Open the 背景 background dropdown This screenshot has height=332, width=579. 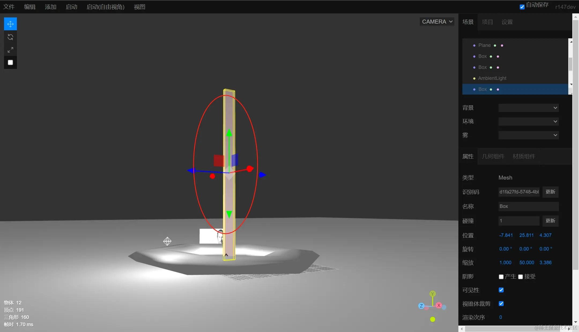[x=528, y=108]
